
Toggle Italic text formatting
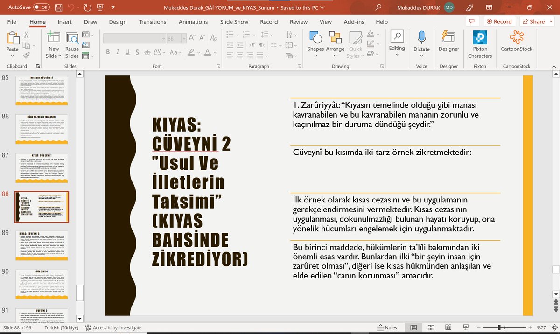[119, 52]
